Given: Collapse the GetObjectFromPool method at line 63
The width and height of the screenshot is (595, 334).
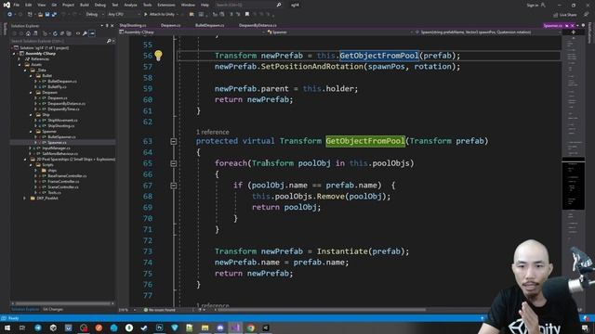Looking at the screenshot, I should pyautogui.click(x=174, y=141).
